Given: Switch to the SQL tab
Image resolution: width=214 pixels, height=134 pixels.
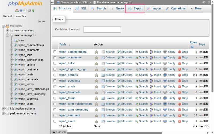Looking at the screenshot, I should click(x=81, y=9).
